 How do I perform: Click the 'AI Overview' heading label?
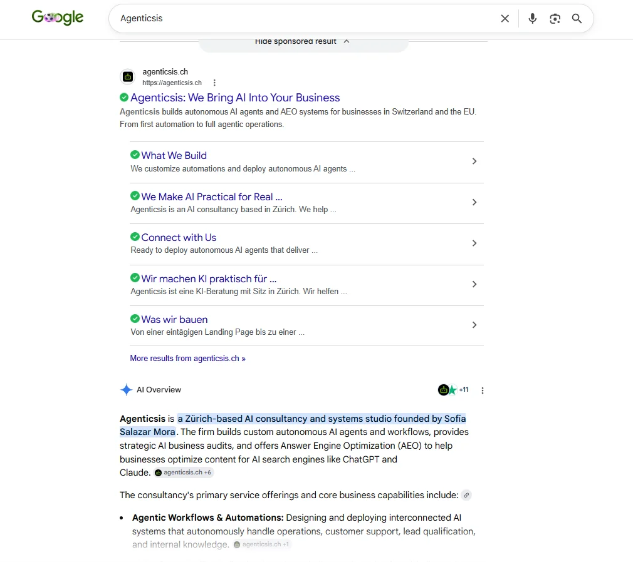(159, 390)
